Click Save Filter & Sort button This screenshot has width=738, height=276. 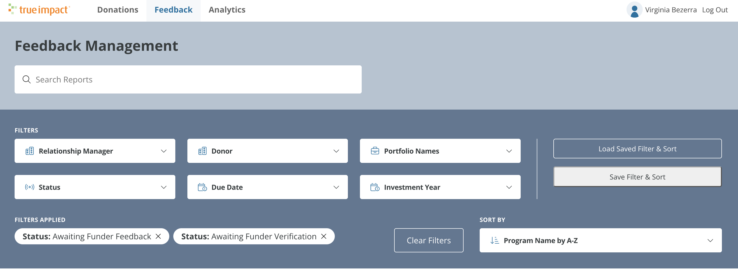(x=637, y=177)
